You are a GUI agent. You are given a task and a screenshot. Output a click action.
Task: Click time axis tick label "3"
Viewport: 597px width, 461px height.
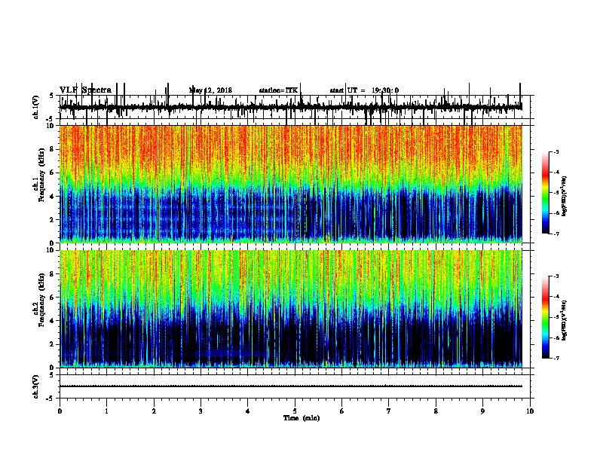tap(201, 411)
